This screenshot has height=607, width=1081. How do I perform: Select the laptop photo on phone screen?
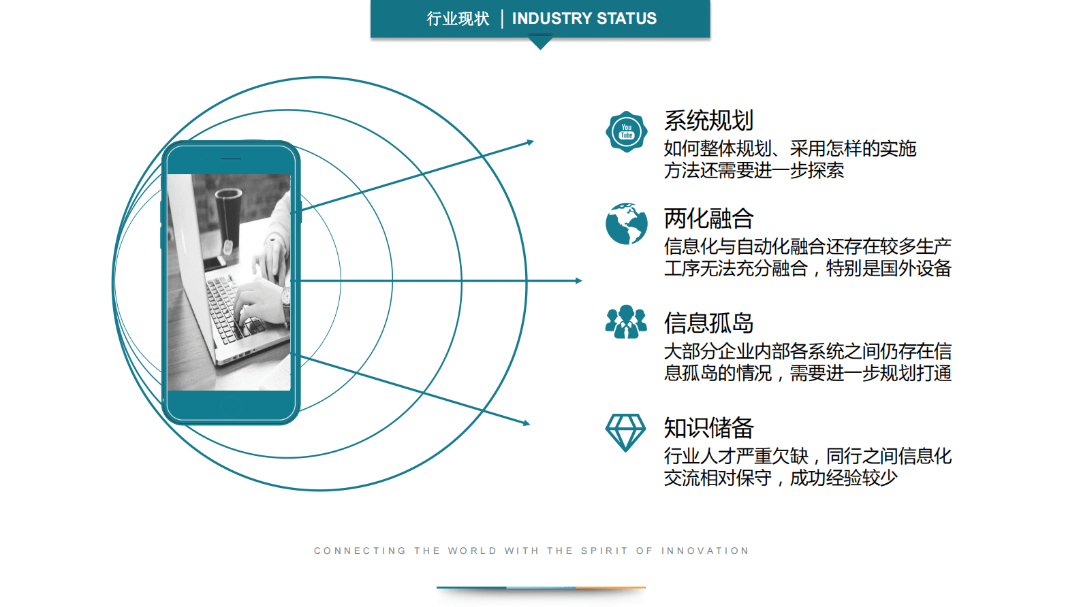229,282
